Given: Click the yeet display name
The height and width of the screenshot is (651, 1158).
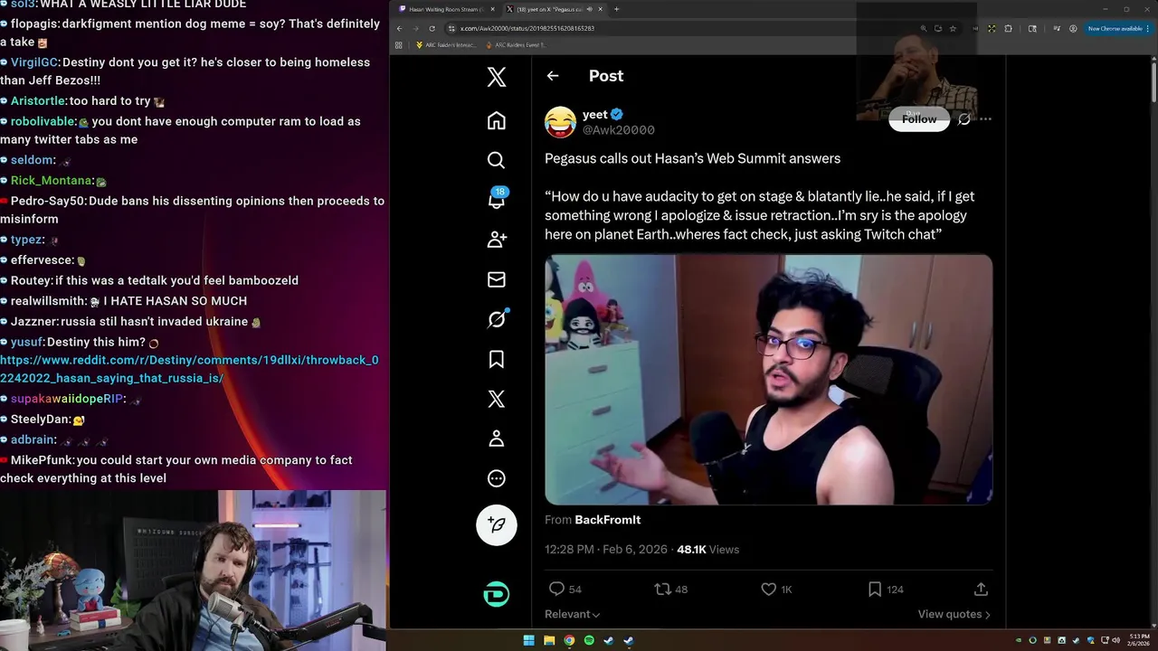Looking at the screenshot, I should coord(595,114).
